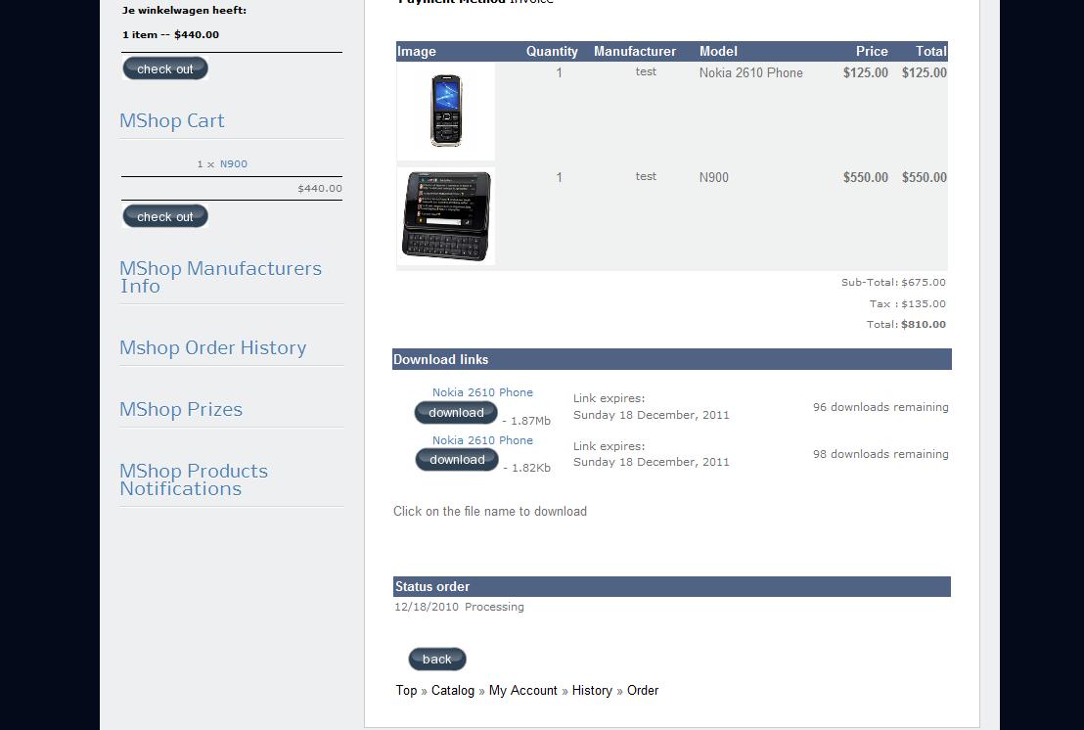1084x730 pixels.
Task: Open MShop Products Notifications section
Action: [194, 479]
